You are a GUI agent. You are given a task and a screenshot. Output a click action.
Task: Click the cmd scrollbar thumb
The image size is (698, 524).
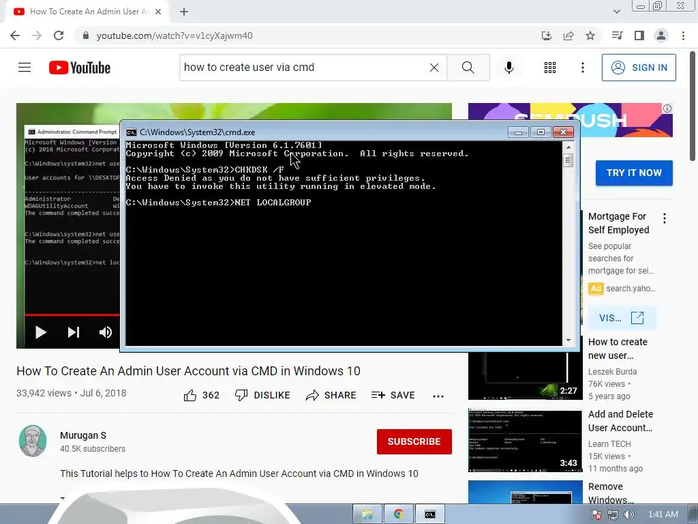[568, 160]
